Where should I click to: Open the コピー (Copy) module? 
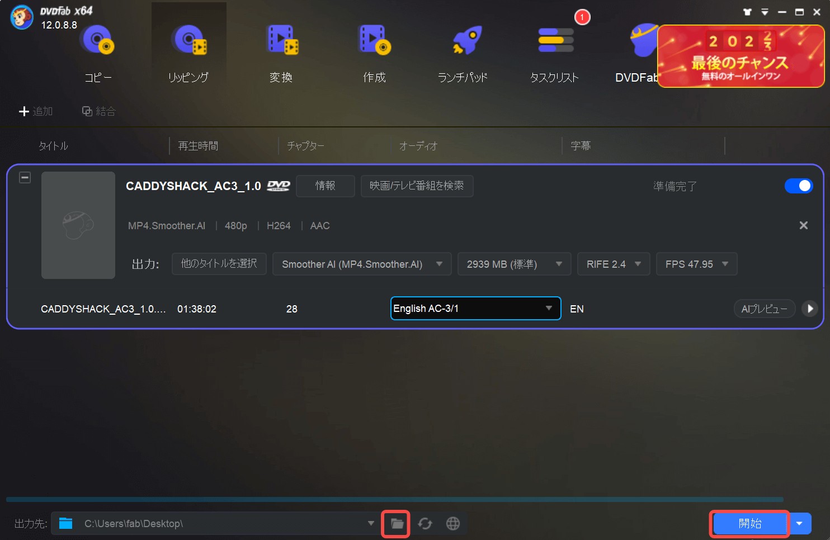(98, 54)
